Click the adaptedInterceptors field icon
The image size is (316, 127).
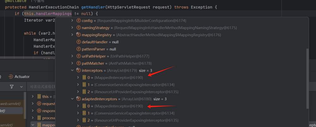[78, 99]
